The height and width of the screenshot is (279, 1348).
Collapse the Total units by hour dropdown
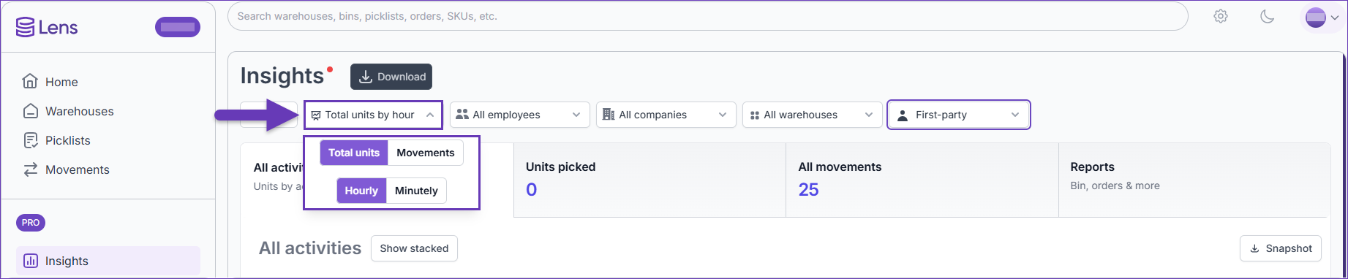373,115
